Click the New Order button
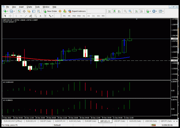 (x=50, y=11)
